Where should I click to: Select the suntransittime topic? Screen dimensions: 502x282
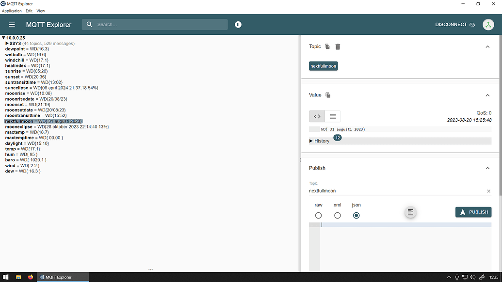point(34,82)
